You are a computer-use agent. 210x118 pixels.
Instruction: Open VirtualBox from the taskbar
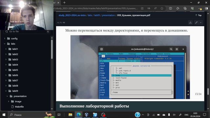tap(87, 115)
